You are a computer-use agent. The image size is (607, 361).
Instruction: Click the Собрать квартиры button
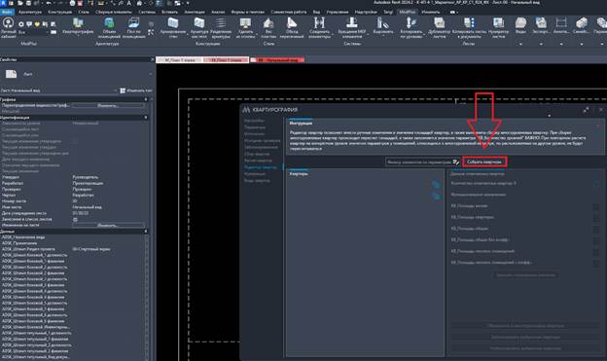click(484, 162)
